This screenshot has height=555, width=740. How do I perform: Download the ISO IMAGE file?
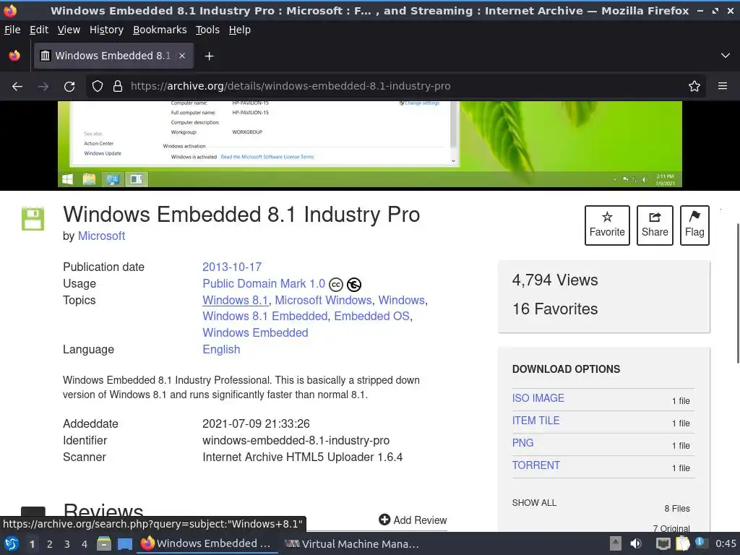point(538,398)
